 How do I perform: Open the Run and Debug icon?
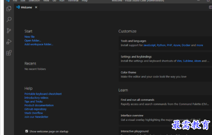pos(9,42)
